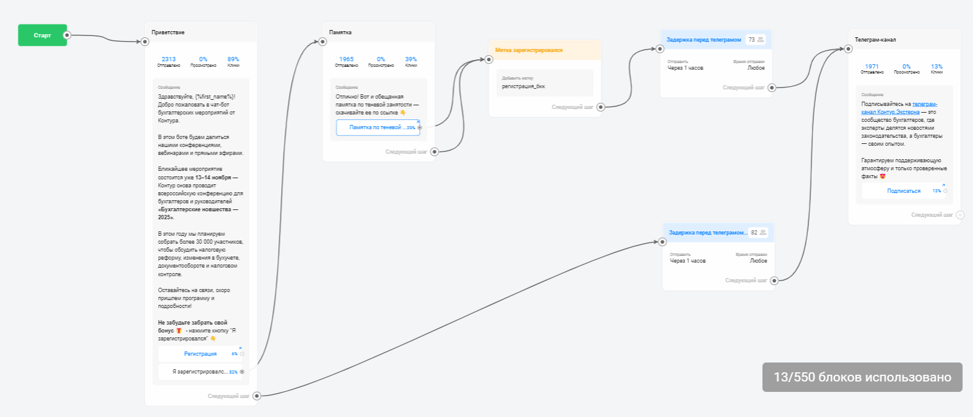Click the Регистрация button in Приветствие
The height and width of the screenshot is (417, 973).
[x=201, y=354]
